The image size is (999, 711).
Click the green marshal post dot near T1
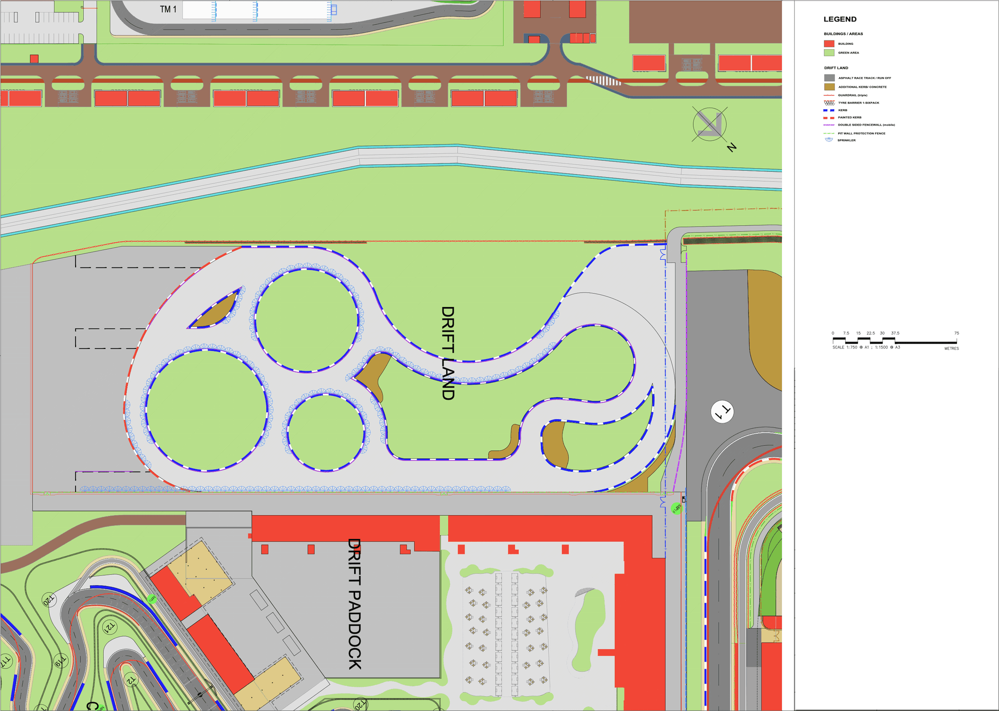(x=676, y=508)
